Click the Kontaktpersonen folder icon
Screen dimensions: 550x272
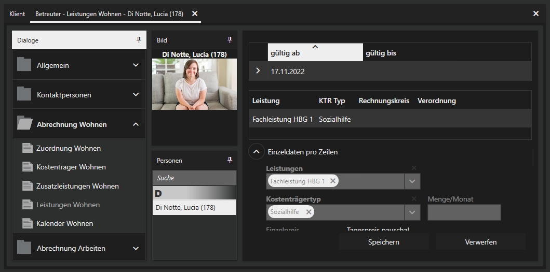(24, 94)
